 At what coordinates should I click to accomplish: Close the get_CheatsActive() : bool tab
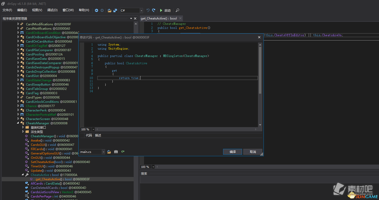pos(180,18)
